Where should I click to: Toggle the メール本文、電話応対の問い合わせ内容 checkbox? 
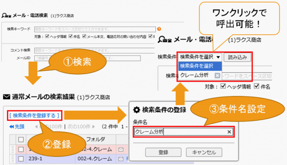(x=84, y=36)
